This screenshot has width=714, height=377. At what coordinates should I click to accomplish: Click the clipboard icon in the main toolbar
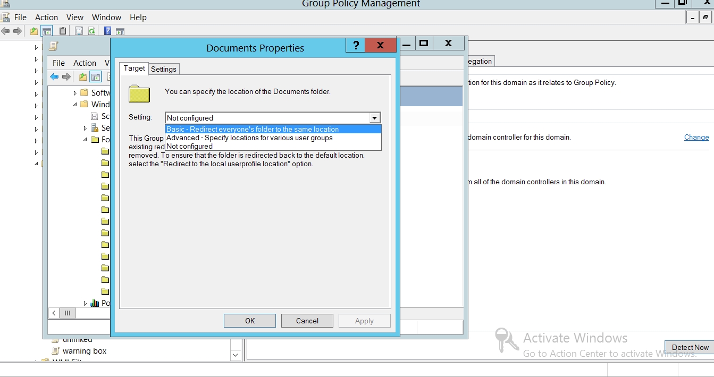tap(63, 31)
